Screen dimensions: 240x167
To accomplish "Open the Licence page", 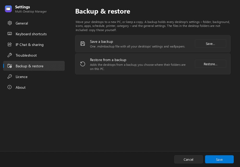I will click(34, 77).
